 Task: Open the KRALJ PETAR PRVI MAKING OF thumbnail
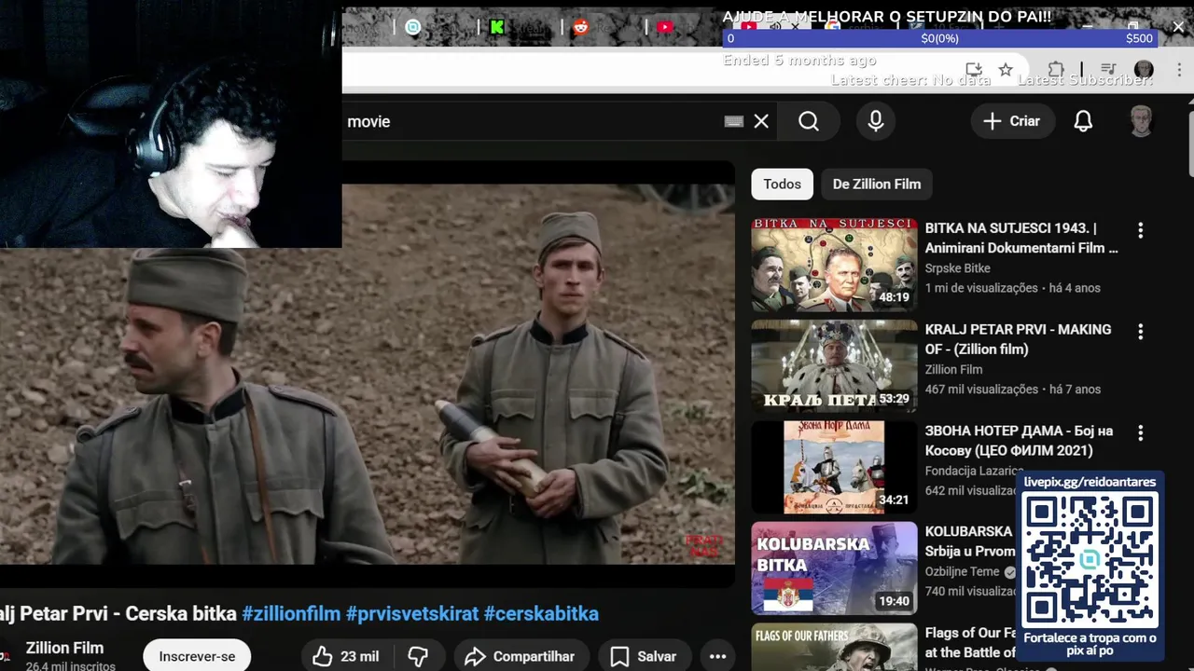[x=834, y=366]
